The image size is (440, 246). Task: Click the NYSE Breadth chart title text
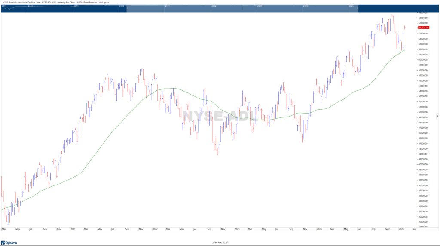[x=56, y=2]
